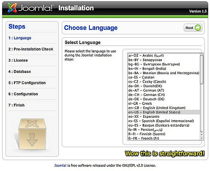Select bs-BA – Bosnian language
Screen dimensions: 210x171
[x=164, y=73]
